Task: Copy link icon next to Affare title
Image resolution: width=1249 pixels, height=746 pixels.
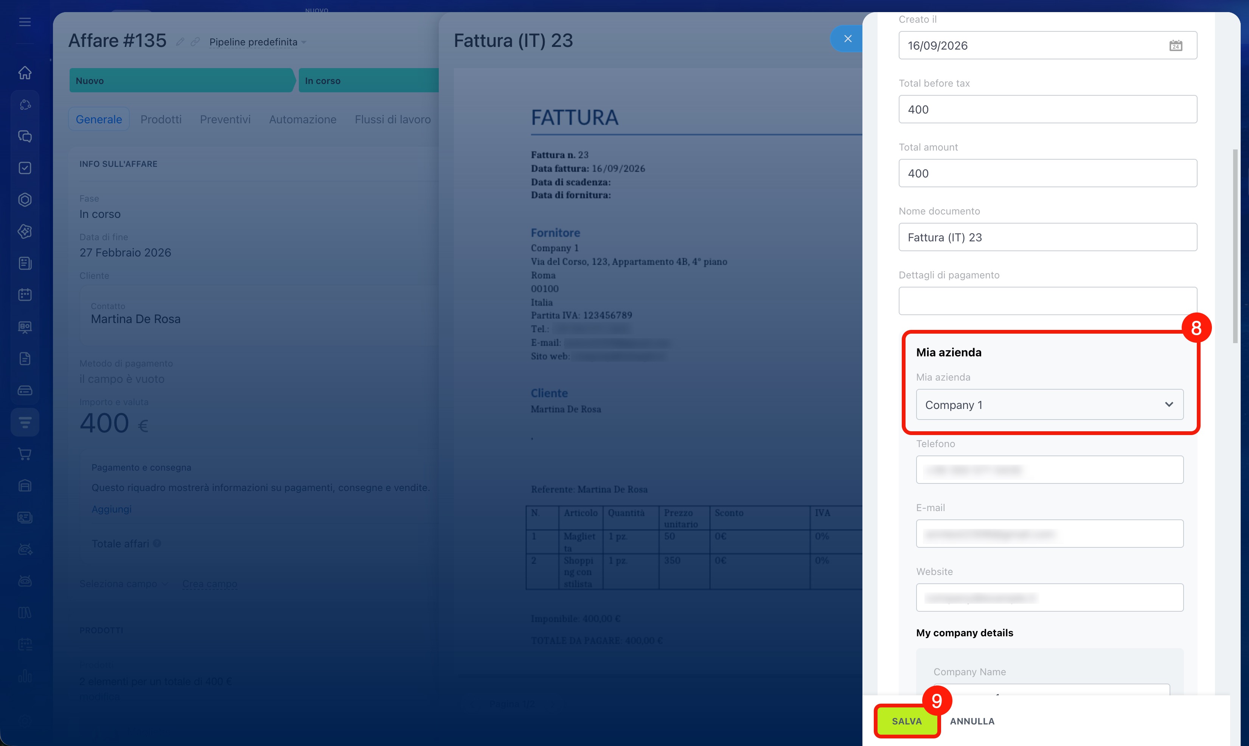Action: [195, 42]
